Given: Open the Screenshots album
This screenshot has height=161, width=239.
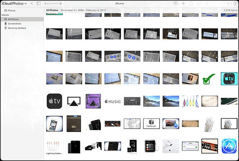Looking at the screenshot, I should click(14, 23).
